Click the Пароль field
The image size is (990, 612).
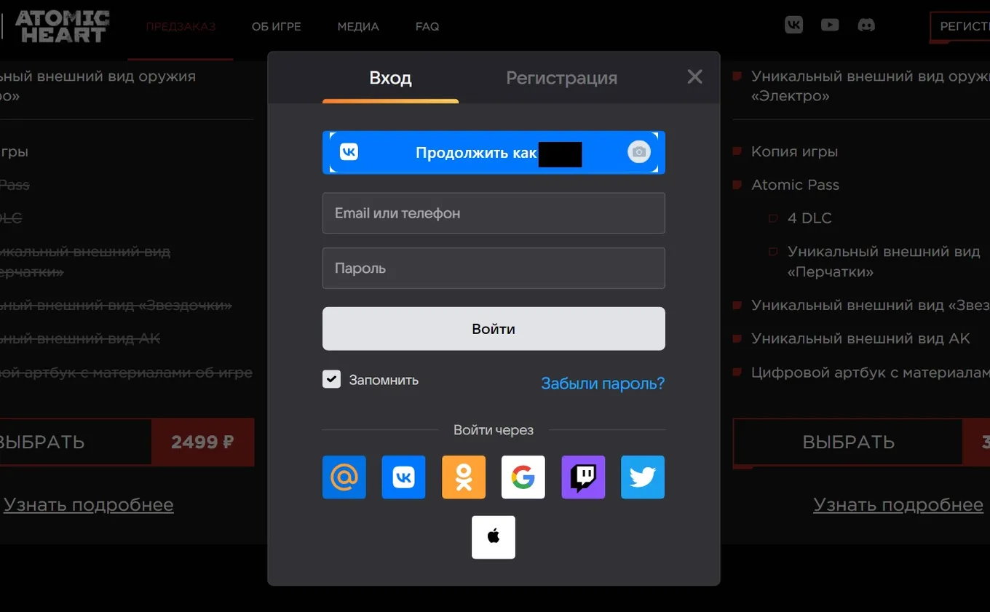pyautogui.click(x=494, y=269)
